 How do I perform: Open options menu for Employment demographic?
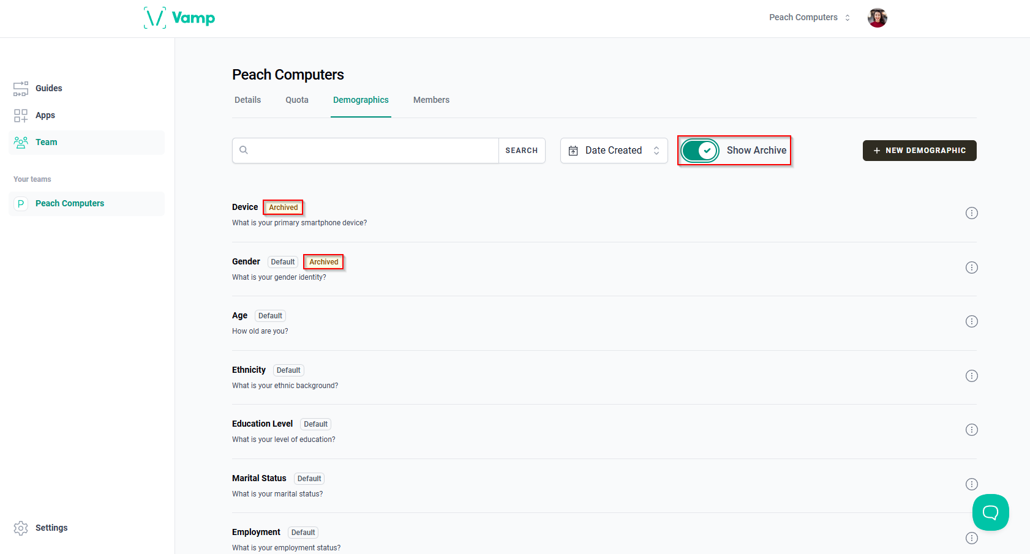972,538
